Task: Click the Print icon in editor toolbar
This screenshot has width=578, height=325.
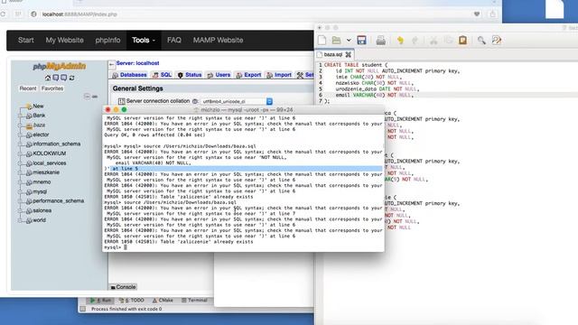Action: point(381,41)
